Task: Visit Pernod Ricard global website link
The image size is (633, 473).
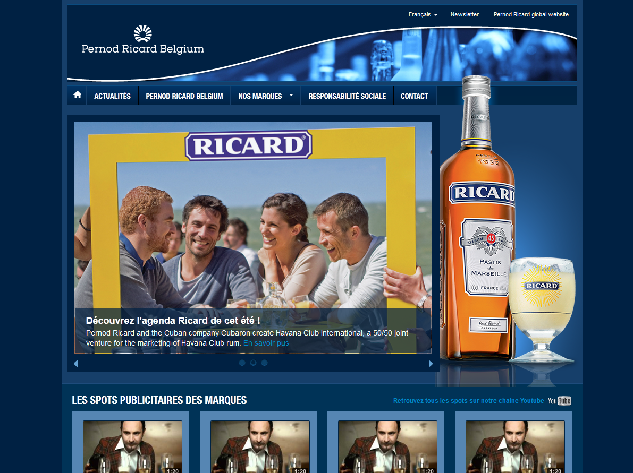Action: (x=531, y=14)
